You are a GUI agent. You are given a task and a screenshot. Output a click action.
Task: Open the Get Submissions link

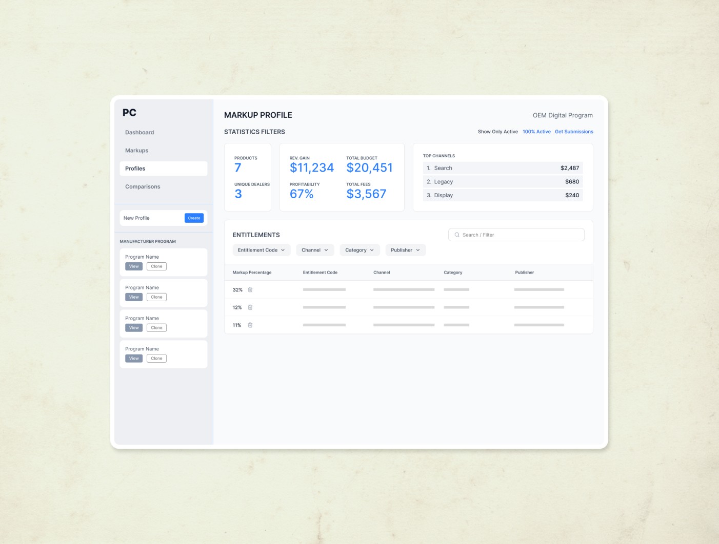(x=574, y=132)
